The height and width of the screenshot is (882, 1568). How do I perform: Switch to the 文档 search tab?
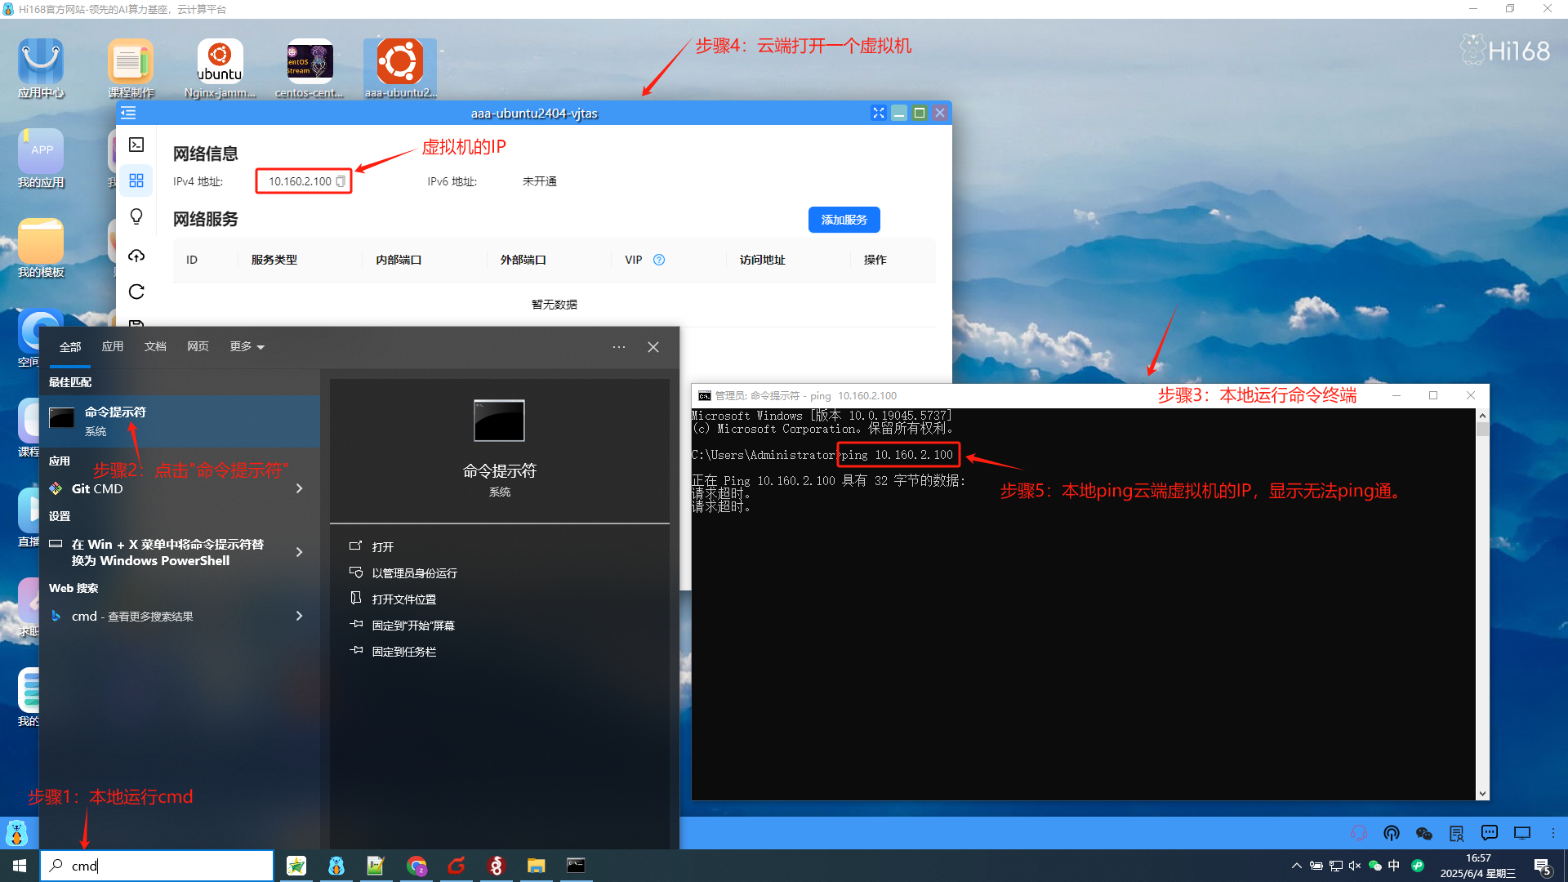click(x=155, y=346)
